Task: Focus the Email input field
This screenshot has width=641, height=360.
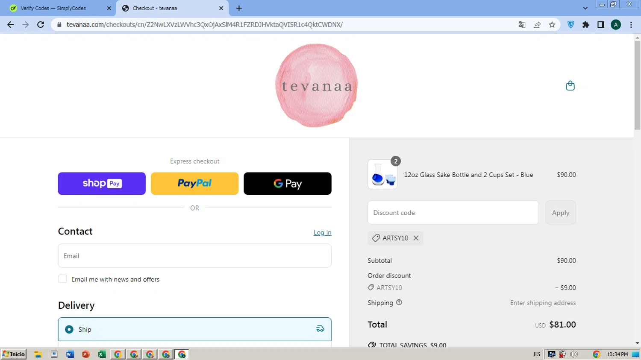Action: point(194,256)
